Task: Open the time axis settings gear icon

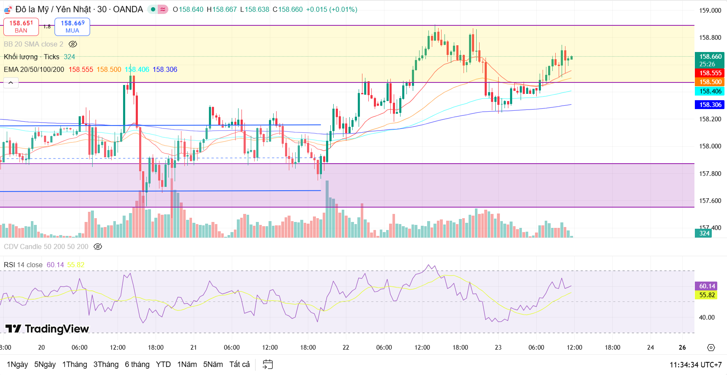Action: click(x=711, y=348)
